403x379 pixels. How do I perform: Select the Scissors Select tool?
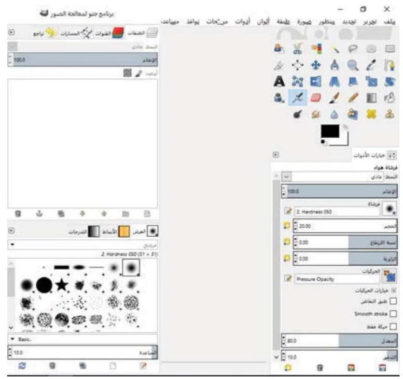(297, 49)
